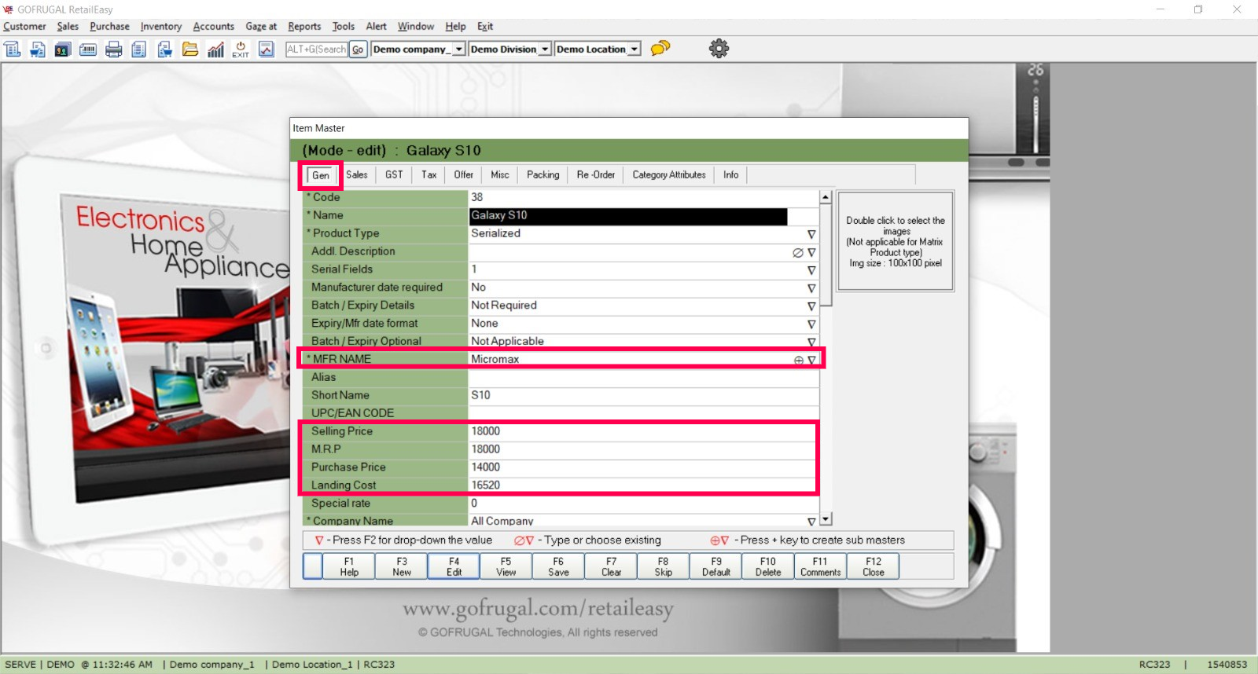Open Expiry/Mfr date format dropdown arrow
Image resolution: width=1258 pixels, height=674 pixels.
(x=811, y=324)
